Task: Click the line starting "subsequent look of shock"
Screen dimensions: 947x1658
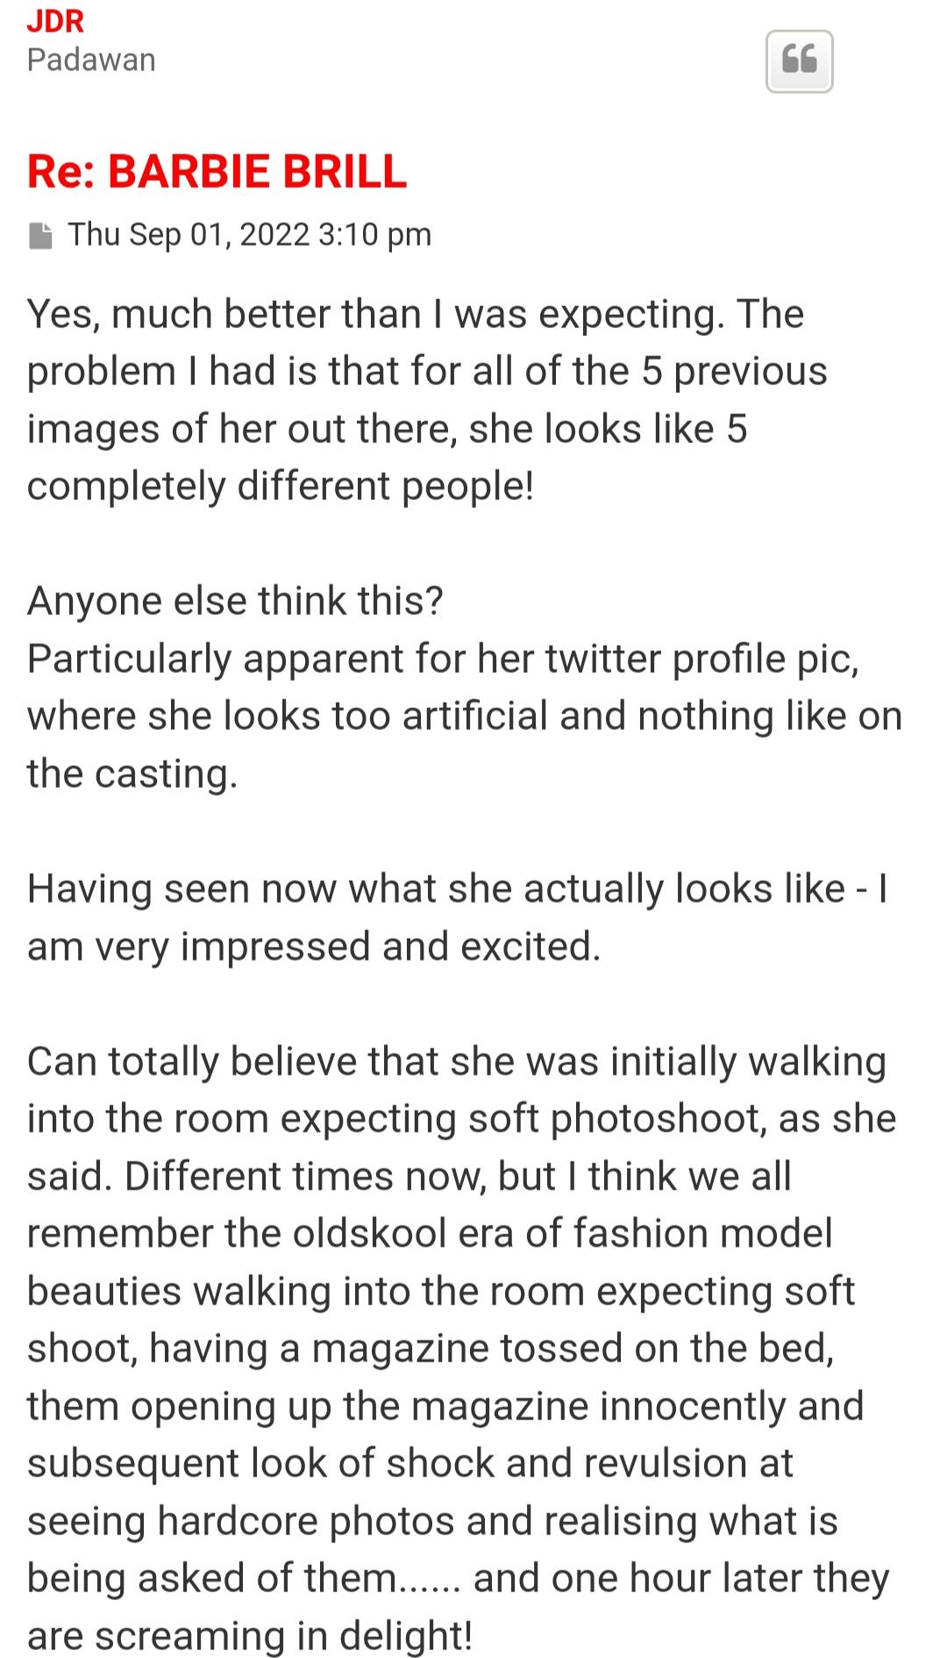Action: click(x=409, y=1463)
